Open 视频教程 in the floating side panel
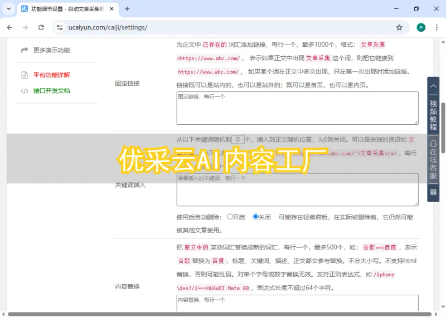This screenshot has height=317, width=446. 433,115
